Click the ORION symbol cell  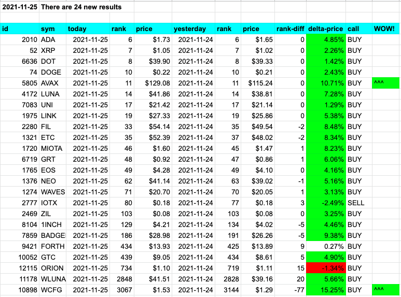(53, 268)
